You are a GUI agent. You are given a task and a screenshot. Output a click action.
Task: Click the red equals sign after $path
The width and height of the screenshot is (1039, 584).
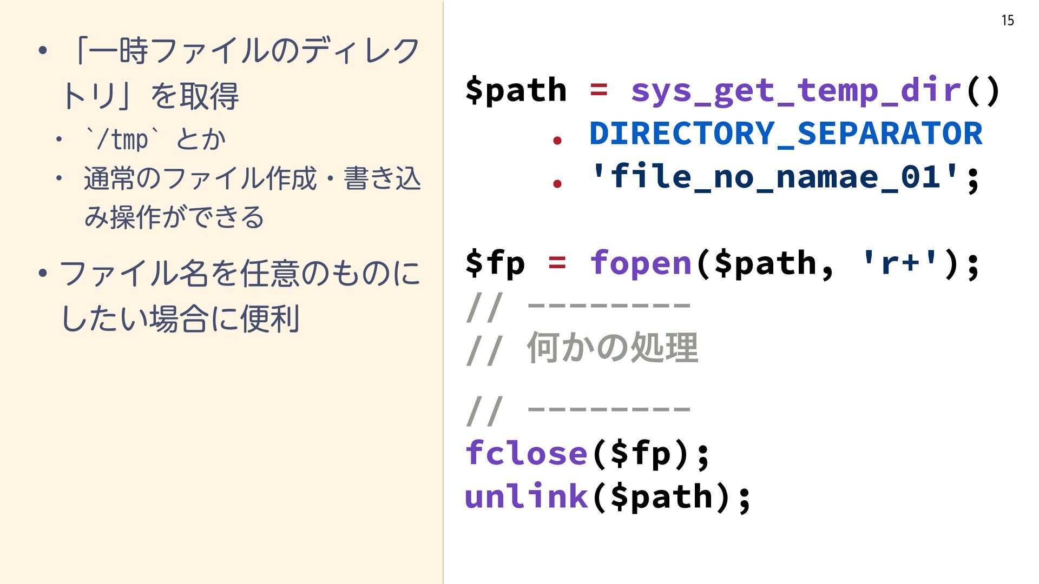[598, 89]
